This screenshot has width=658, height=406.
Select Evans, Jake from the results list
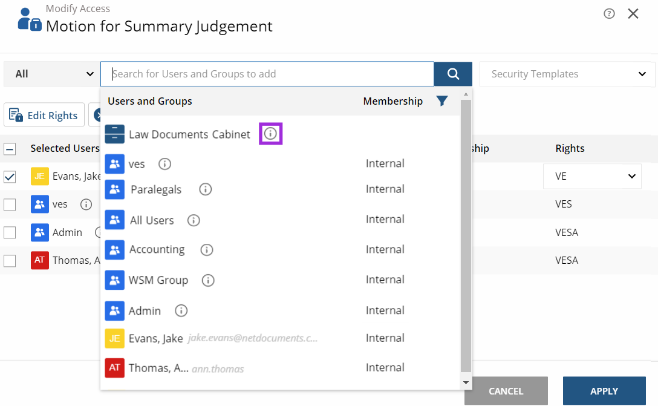point(156,338)
